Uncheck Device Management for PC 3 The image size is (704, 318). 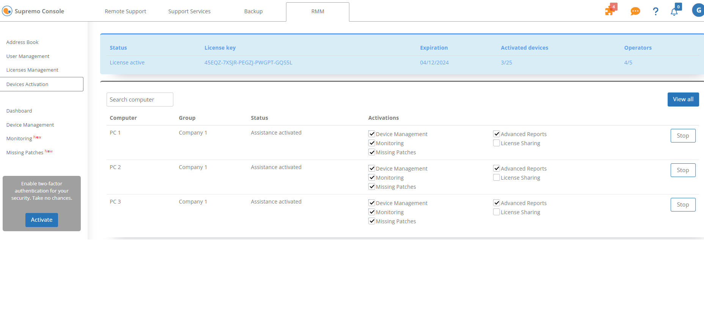[372, 203]
